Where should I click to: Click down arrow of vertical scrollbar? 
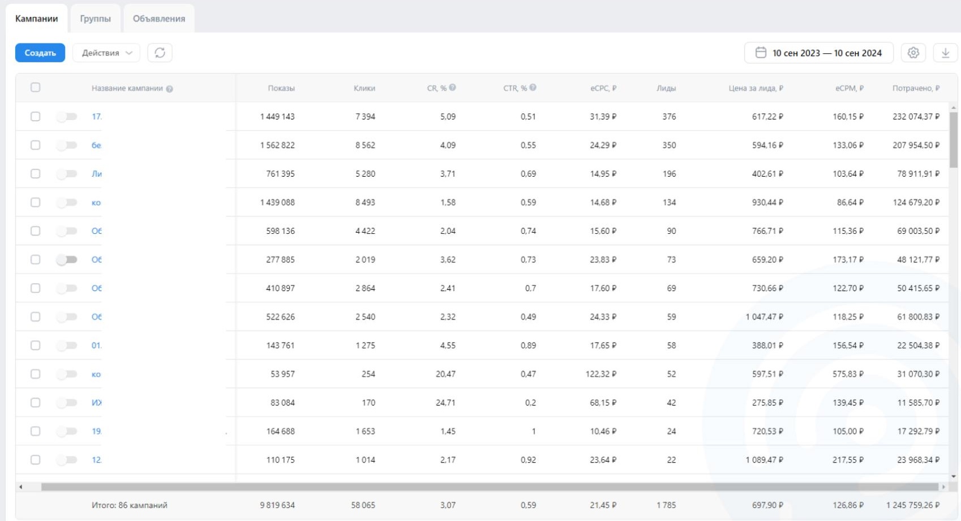coord(953,476)
